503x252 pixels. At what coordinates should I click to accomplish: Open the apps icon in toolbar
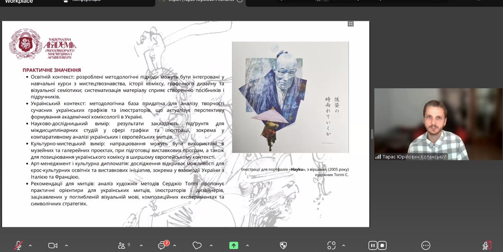click(331, 245)
